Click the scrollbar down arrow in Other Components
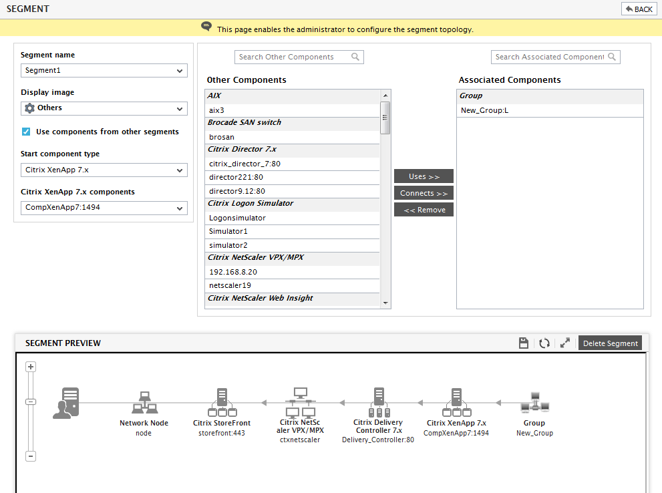662x493 pixels. click(385, 303)
